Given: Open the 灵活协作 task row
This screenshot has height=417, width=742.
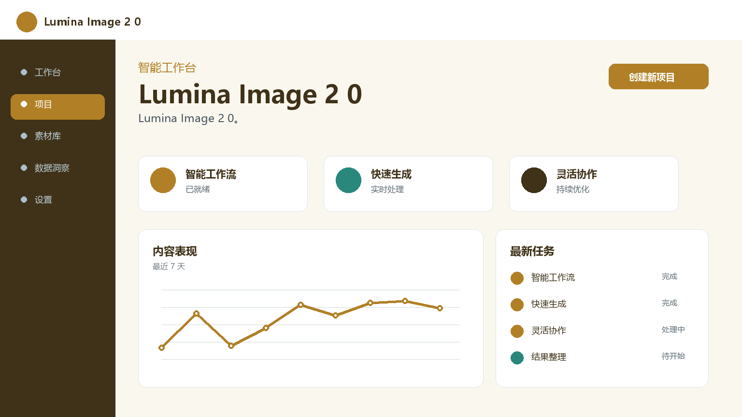Looking at the screenshot, I should point(602,331).
